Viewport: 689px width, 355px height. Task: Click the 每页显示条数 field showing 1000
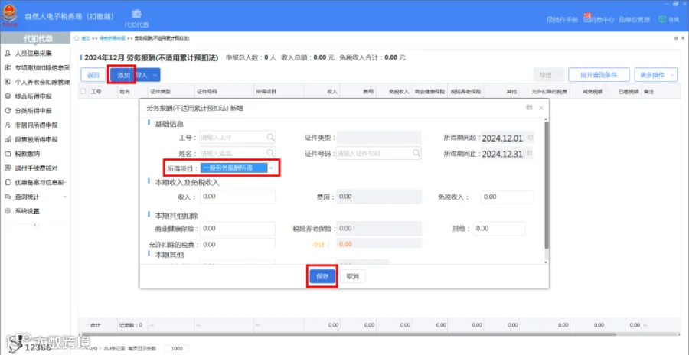pyautogui.click(x=177, y=348)
